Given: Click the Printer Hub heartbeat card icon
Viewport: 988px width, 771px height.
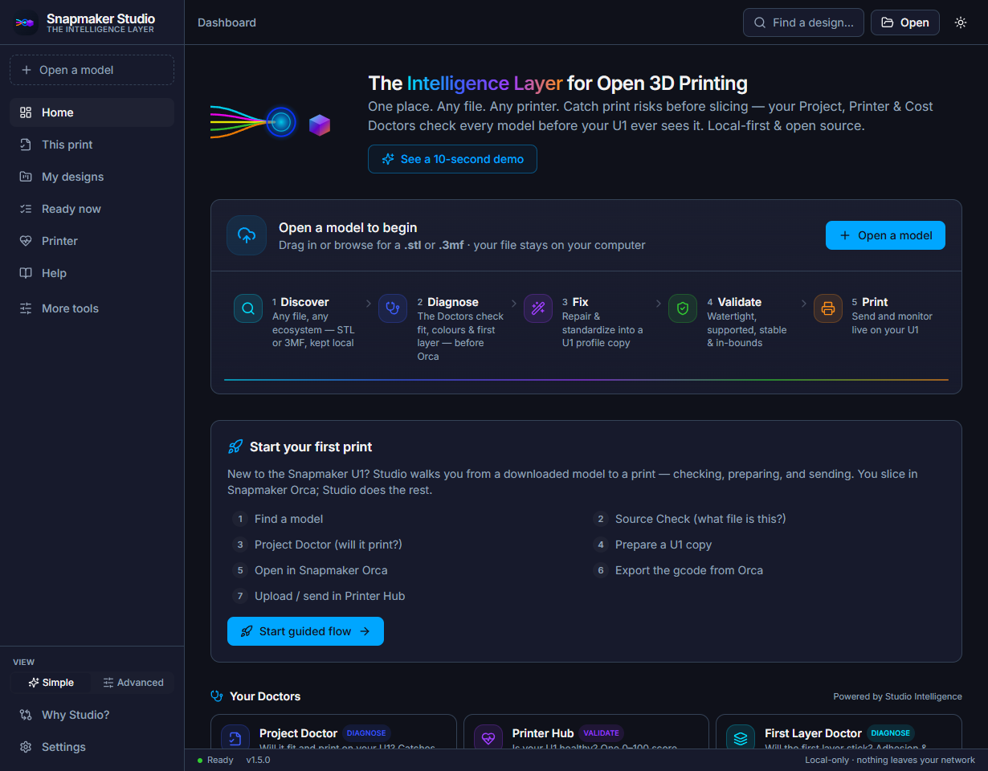Looking at the screenshot, I should point(488,737).
